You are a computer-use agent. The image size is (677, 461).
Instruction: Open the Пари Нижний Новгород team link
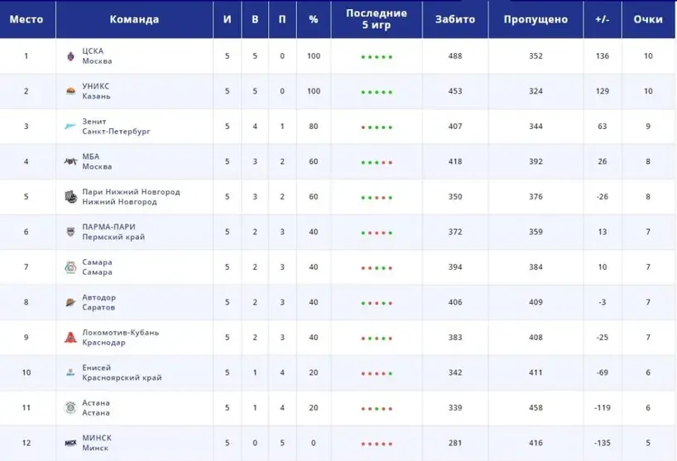point(132,197)
